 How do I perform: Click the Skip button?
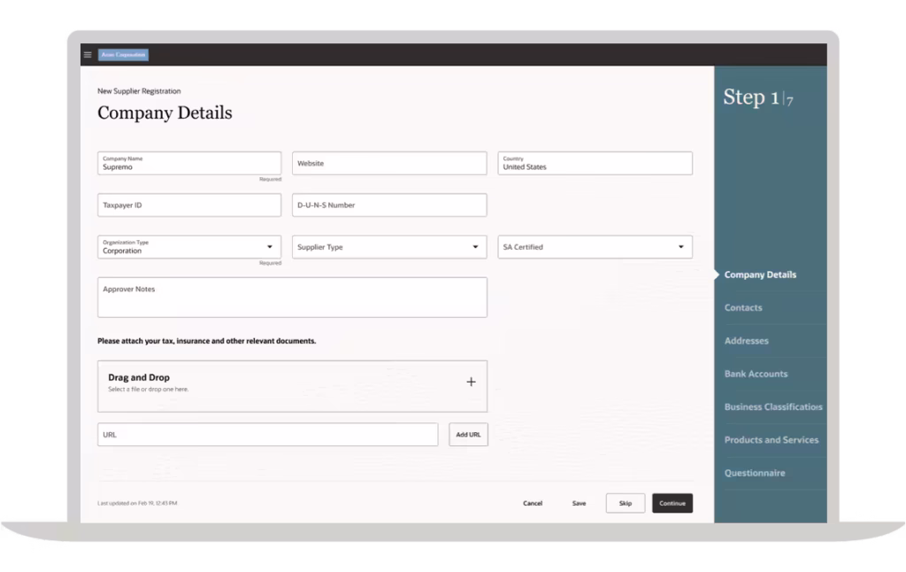(626, 503)
